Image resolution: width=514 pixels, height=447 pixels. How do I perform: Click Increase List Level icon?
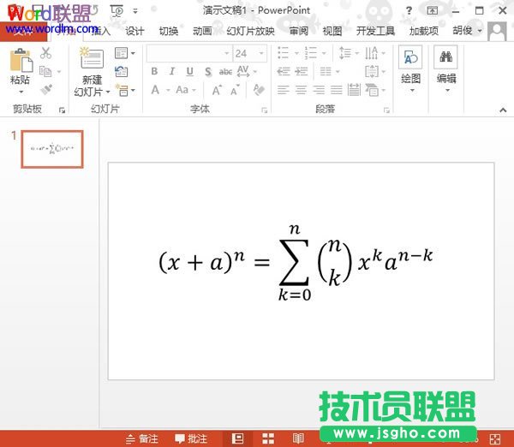pyautogui.click(x=302, y=71)
